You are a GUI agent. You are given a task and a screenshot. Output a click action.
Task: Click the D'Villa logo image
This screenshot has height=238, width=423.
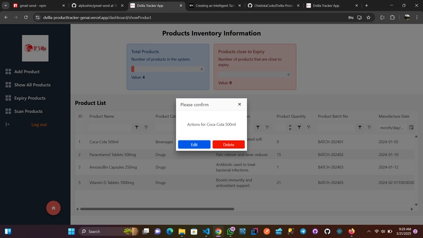pos(35,48)
